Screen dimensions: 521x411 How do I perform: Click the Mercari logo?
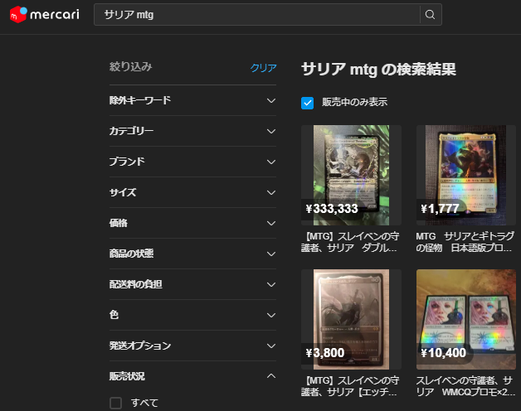point(45,15)
